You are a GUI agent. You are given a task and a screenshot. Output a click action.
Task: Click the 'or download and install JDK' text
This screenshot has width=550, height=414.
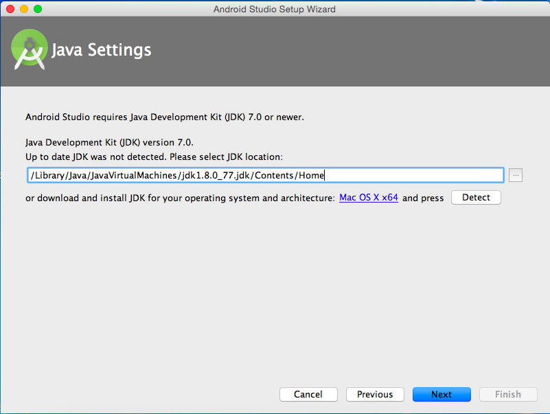pos(180,198)
